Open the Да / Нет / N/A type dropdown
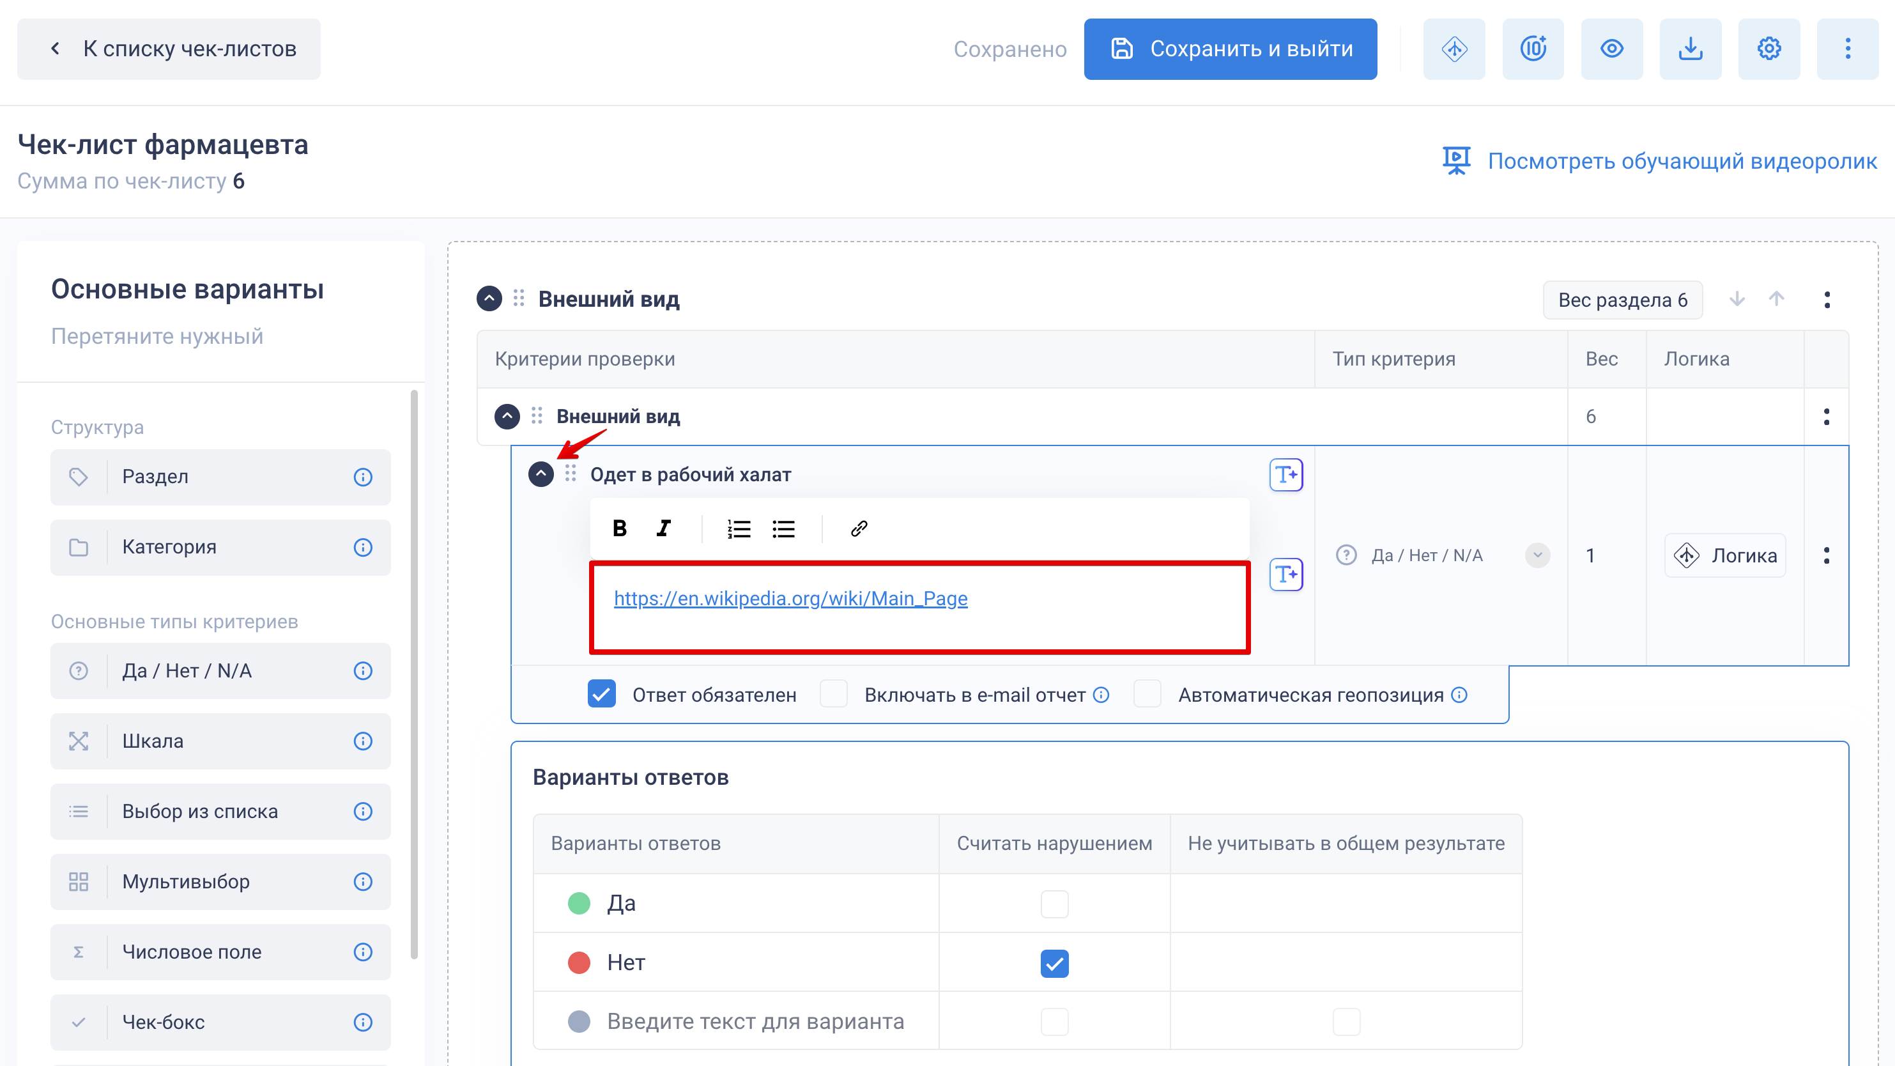 coord(1537,555)
